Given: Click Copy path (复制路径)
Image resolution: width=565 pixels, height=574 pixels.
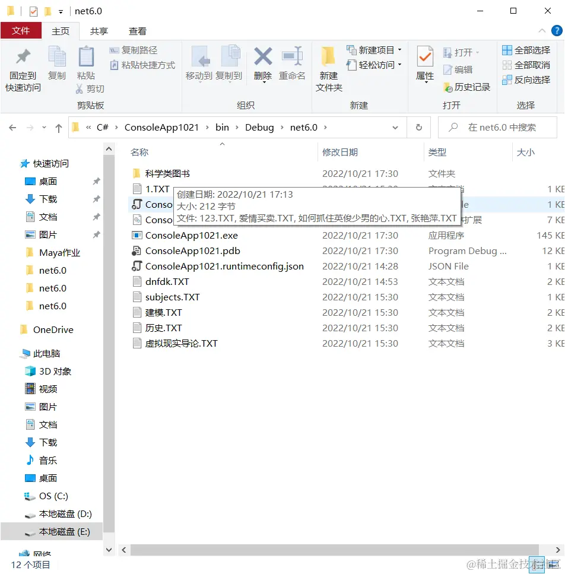Looking at the screenshot, I should point(134,50).
